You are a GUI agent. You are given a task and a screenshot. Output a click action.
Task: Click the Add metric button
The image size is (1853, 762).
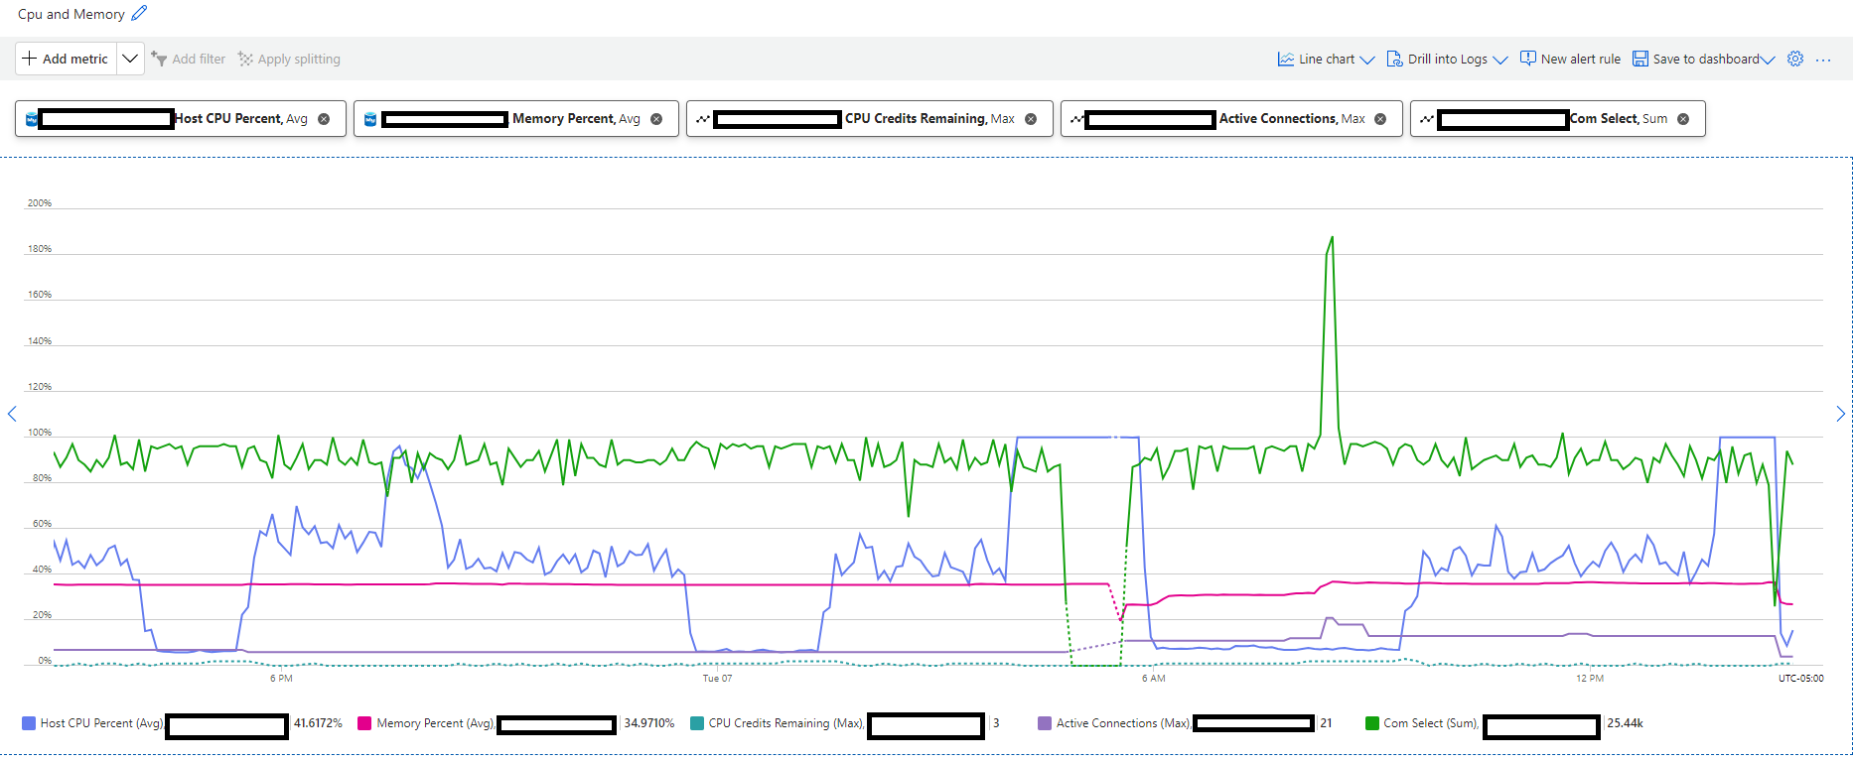tap(66, 59)
